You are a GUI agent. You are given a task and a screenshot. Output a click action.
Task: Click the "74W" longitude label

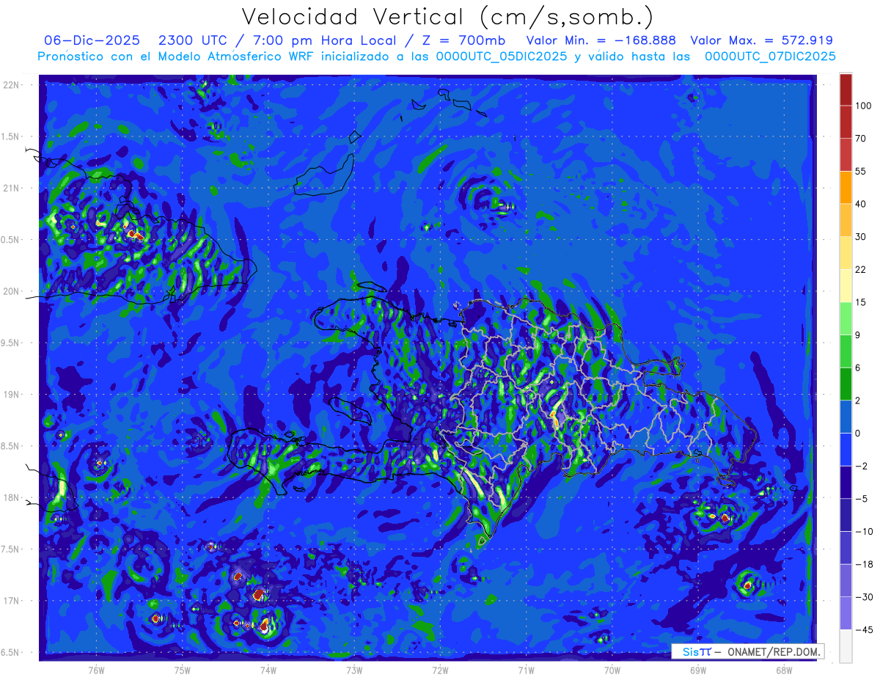pyautogui.click(x=268, y=670)
